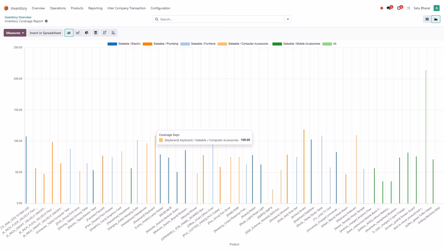Switch to pie chart mode

[x=87, y=33]
